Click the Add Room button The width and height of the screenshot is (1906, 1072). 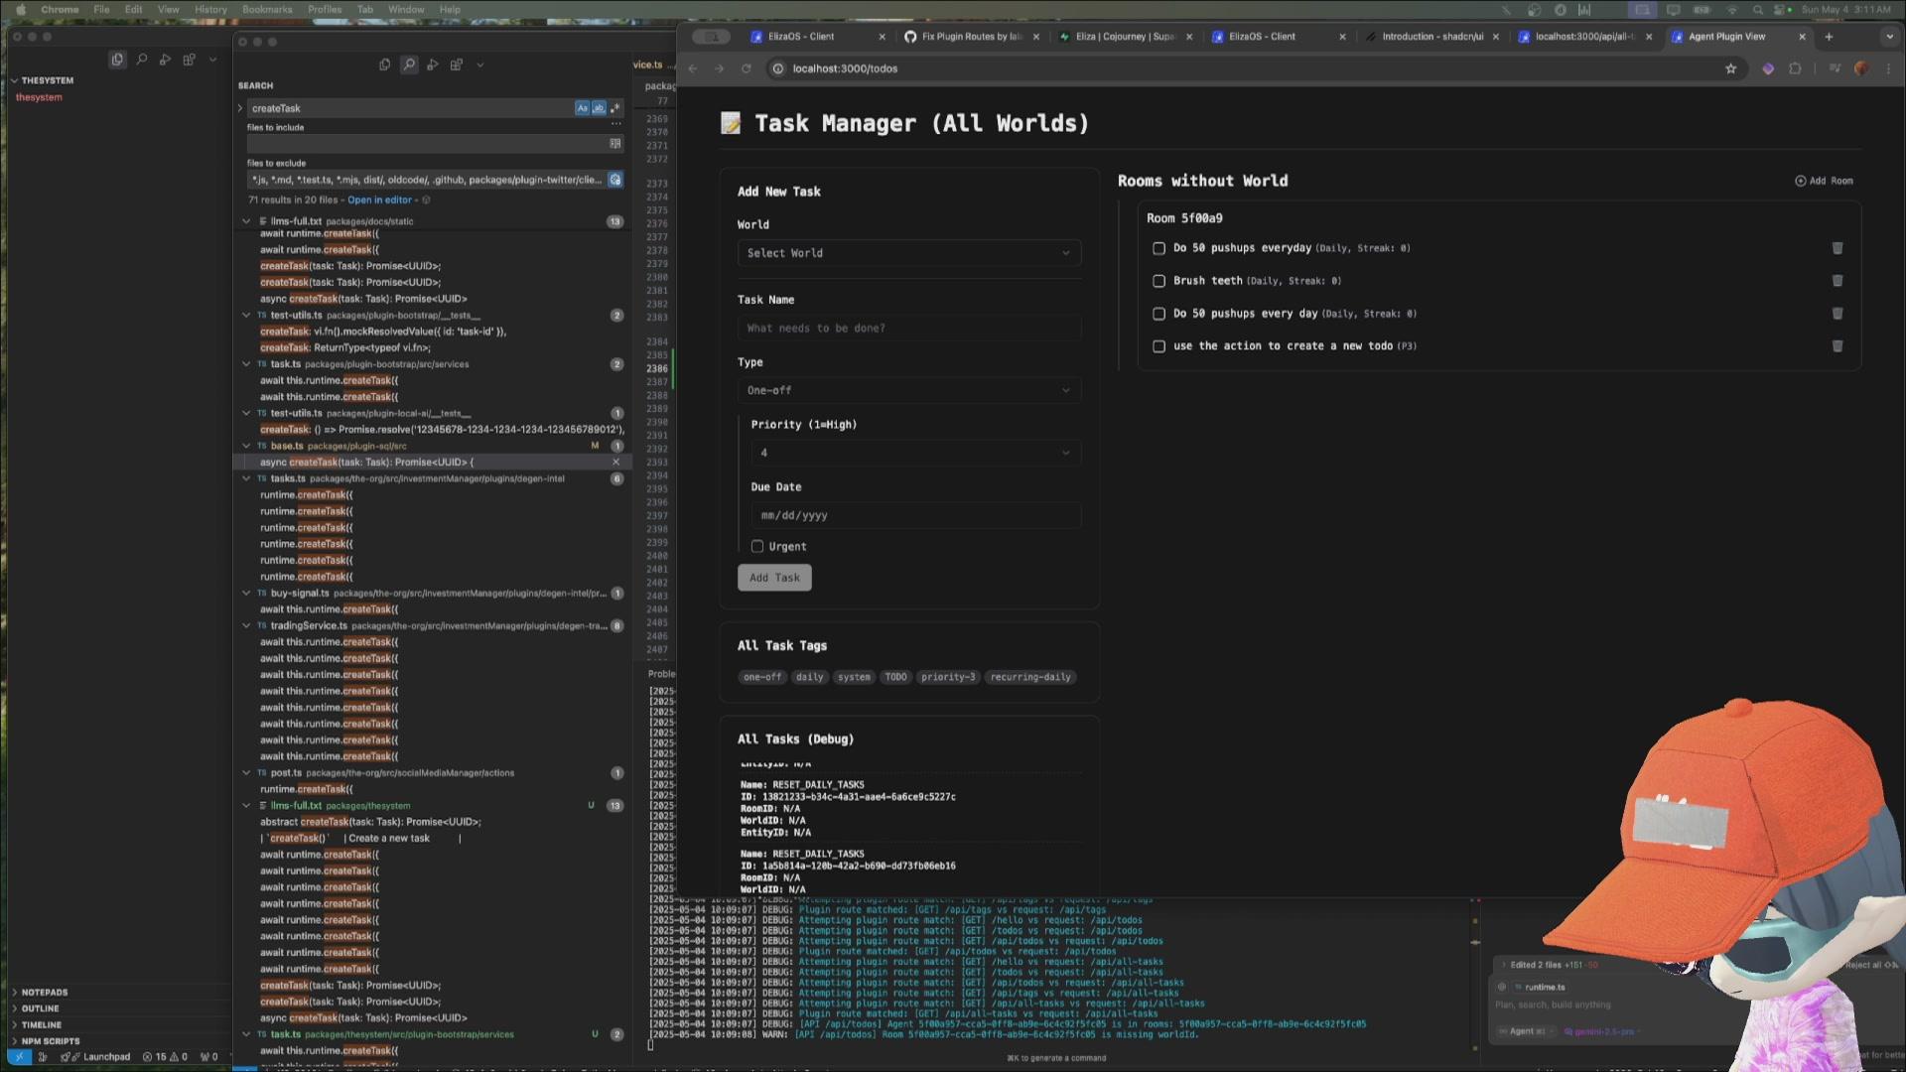click(1824, 181)
